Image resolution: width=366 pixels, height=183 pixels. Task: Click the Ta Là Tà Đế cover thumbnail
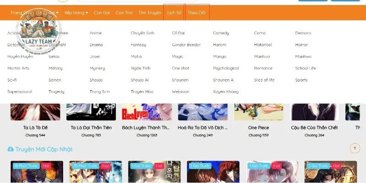point(35,112)
